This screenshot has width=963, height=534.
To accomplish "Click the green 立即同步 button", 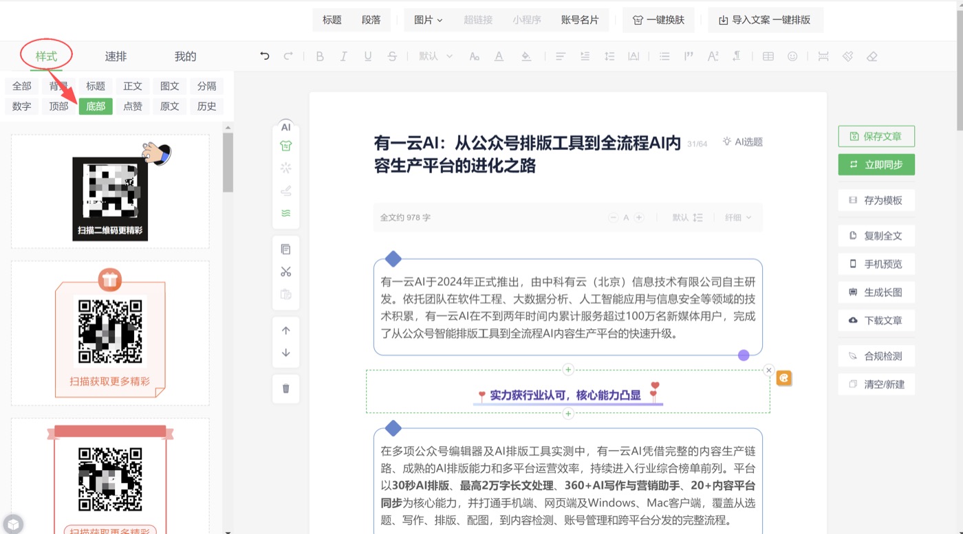I will [x=876, y=164].
